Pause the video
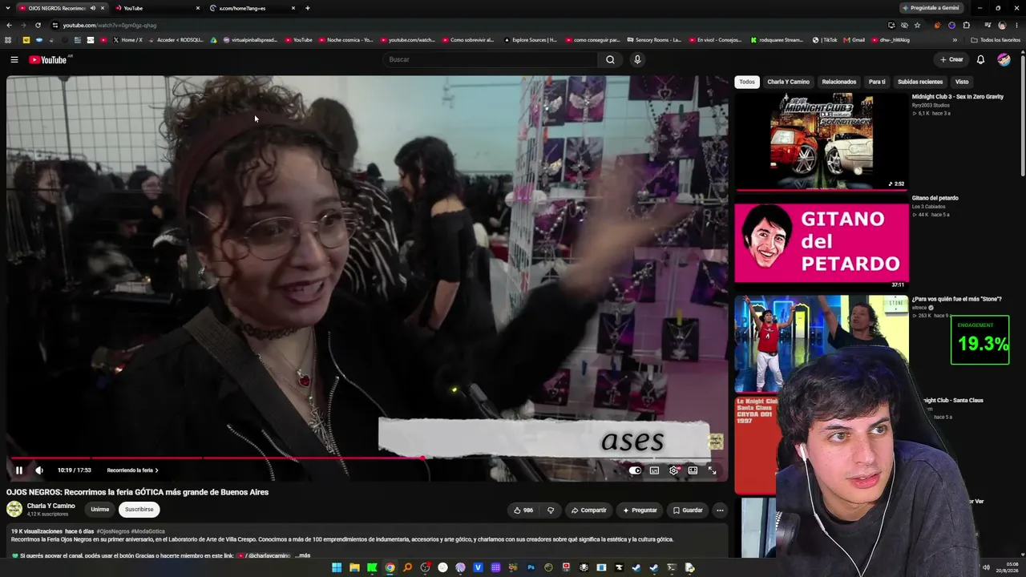 (19, 470)
